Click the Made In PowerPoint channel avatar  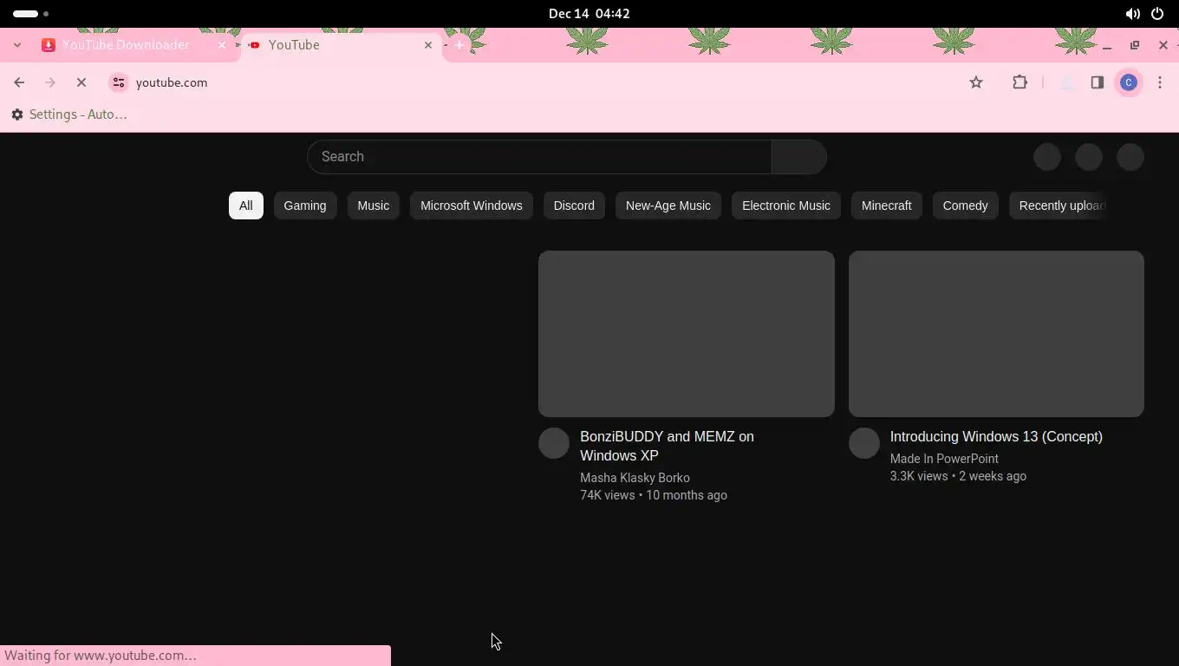(864, 443)
